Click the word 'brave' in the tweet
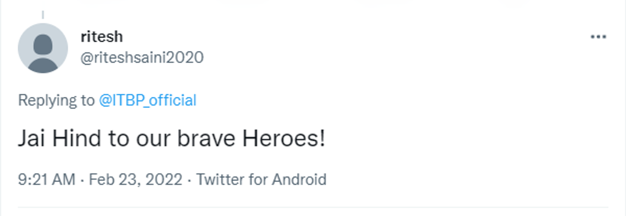Screen dimensions: 626x216 tap(206, 138)
